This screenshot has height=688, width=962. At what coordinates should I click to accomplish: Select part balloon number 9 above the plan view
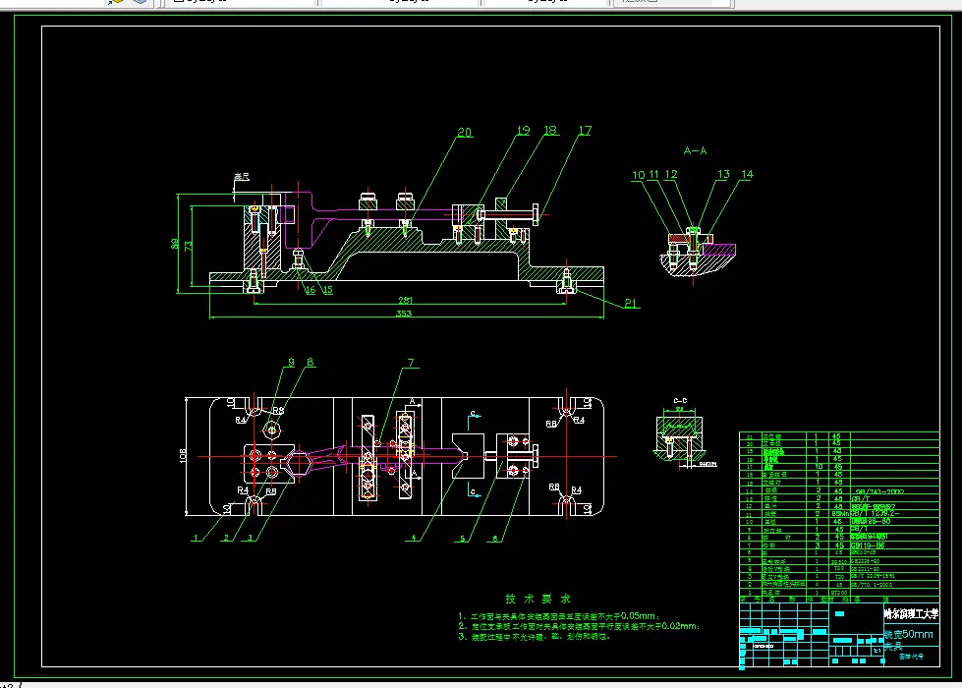(292, 362)
